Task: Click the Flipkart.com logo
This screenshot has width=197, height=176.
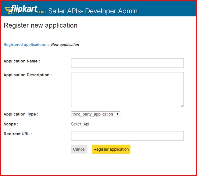Action: click(25, 9)
